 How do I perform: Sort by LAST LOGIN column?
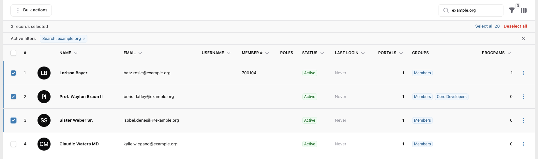pos(350,53)
